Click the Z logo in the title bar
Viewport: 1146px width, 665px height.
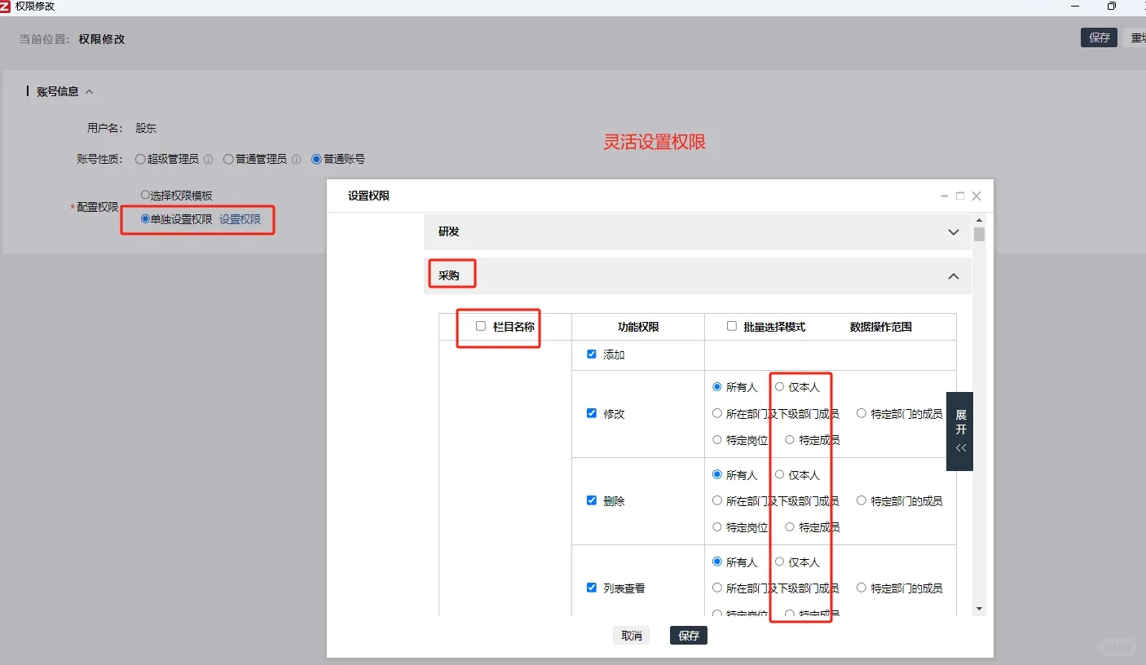(7, 7)
